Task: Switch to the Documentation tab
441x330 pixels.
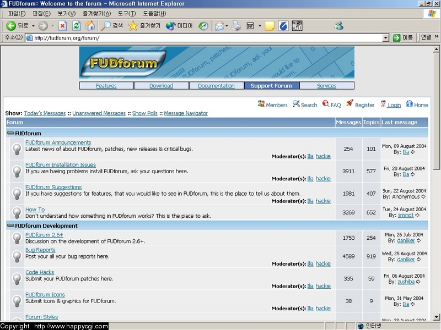Action: pyautogui.click(x=216, y=86)
